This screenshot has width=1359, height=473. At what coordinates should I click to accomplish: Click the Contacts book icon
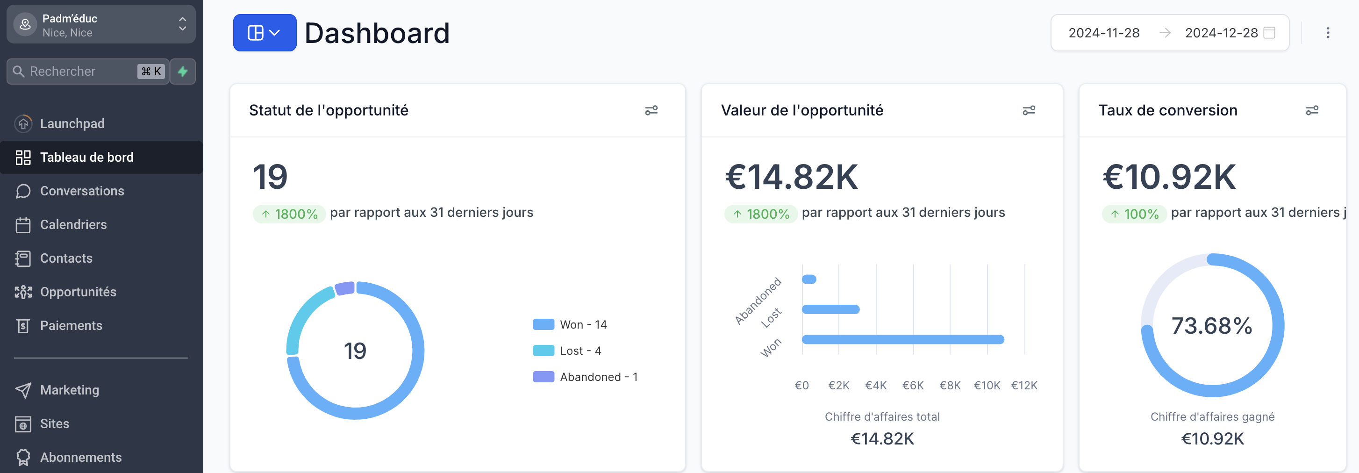click(23, 258)
